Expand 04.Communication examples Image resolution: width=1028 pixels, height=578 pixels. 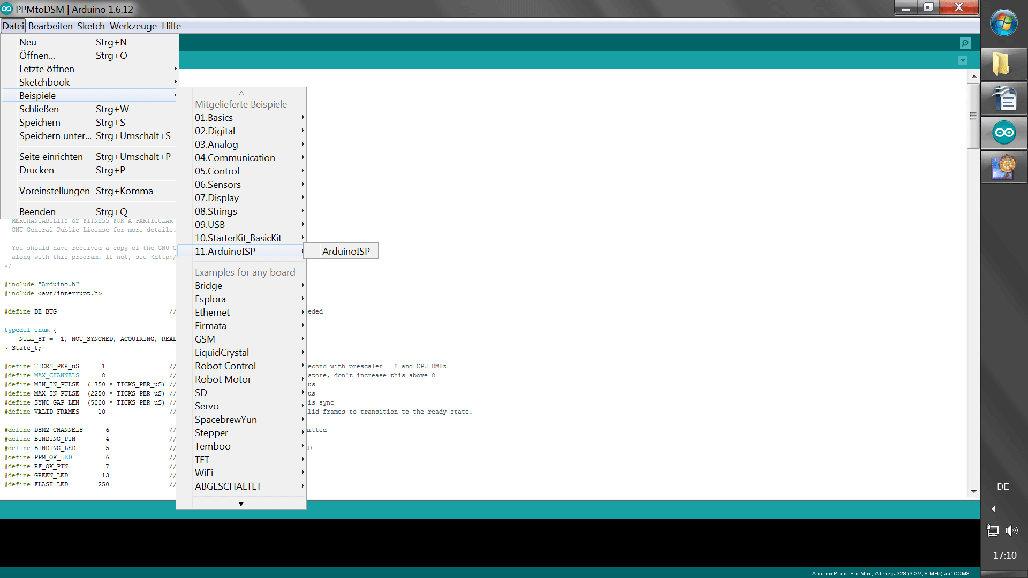tap(241, 158)
